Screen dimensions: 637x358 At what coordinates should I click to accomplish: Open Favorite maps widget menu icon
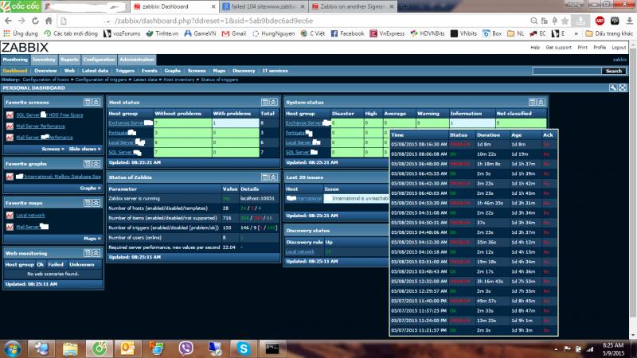click(x=88, y=203)
